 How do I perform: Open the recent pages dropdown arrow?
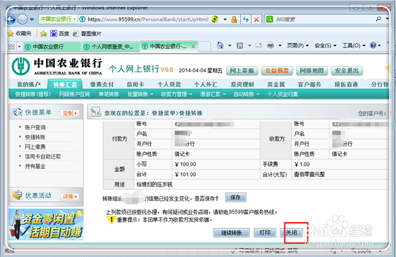point(32,19)
